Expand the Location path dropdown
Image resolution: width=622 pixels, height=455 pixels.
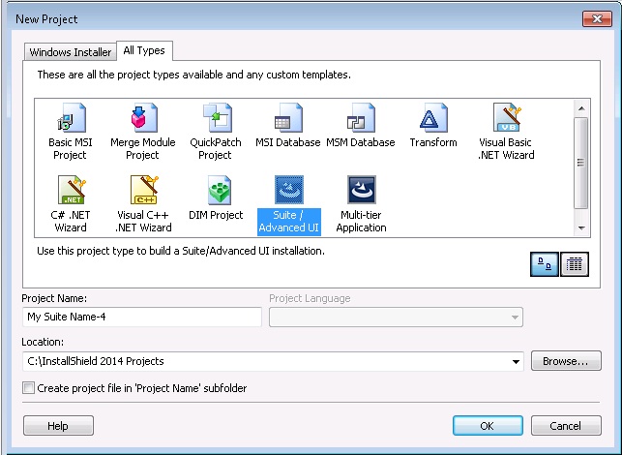(515, 362)
